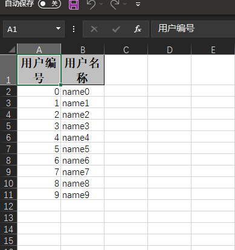Select row 6 header
The height and width of the screenshot is (250, 235).
[8, 136]
